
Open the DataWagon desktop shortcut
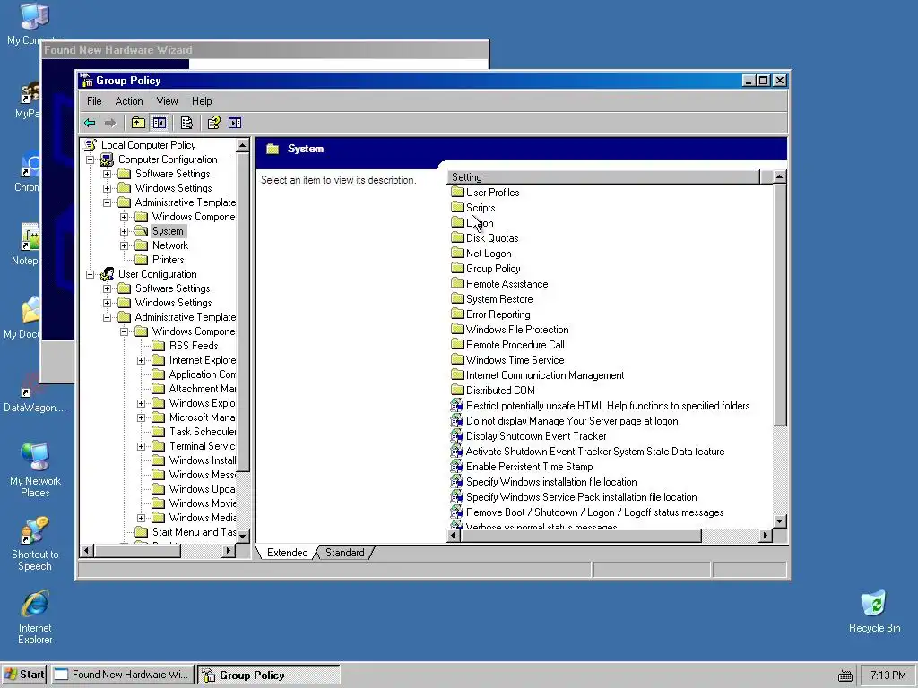[x=35, y=393]
